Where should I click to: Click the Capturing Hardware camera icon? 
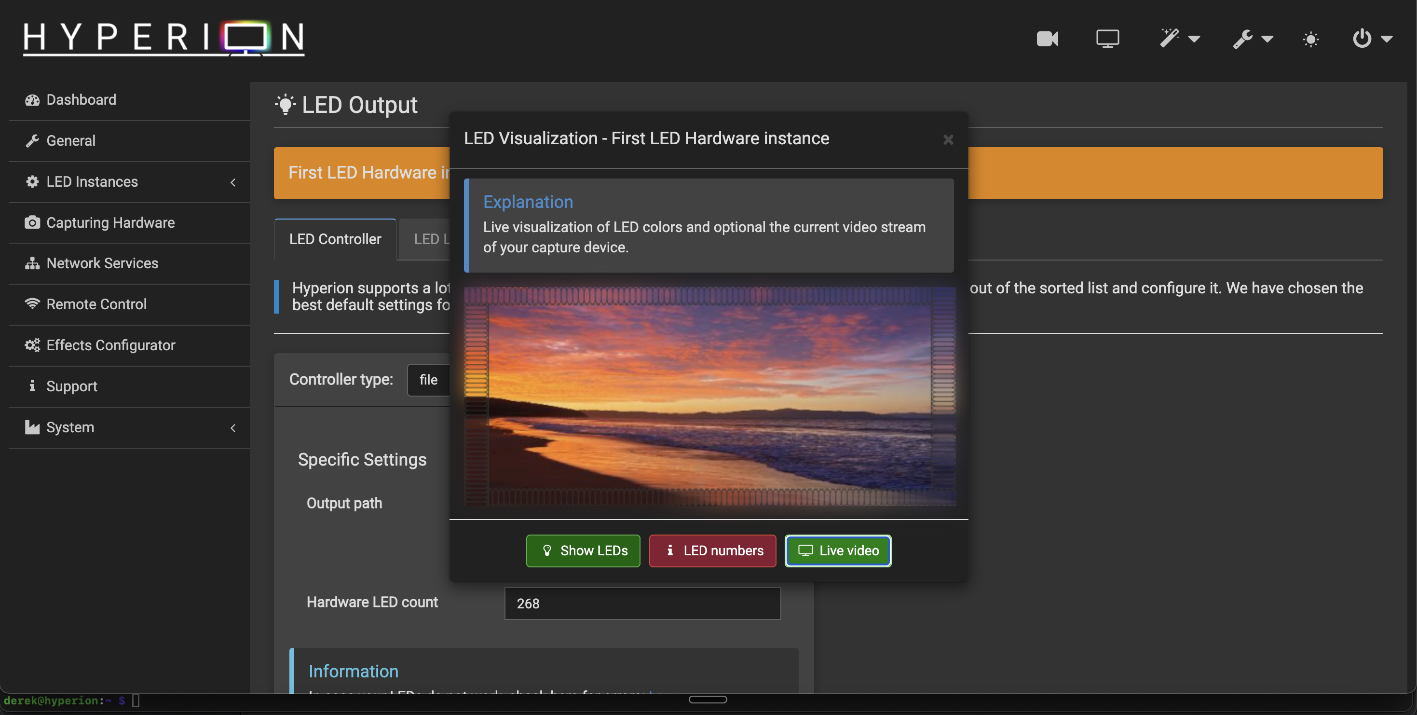[x=32, y=222]
